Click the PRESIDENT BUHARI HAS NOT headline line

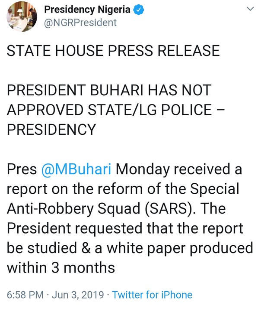[x=109, y=91]
